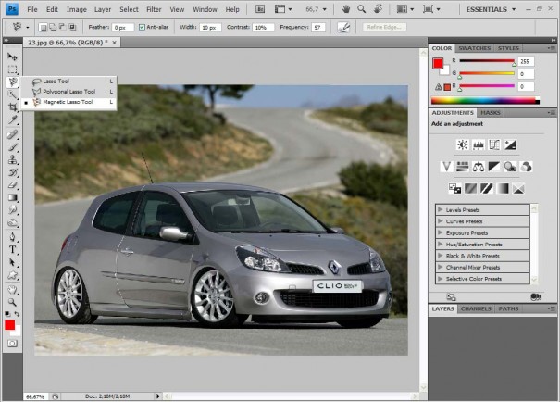This screenshot has height=402, width=560.
Task: Select the Type tool
Action: coord(12,250)
